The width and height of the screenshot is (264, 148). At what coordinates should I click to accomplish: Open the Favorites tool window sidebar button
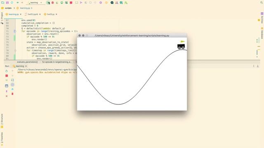click(2, 139)
